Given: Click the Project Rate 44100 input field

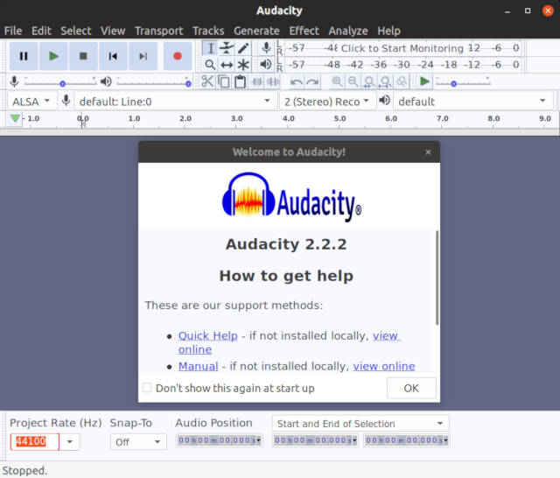Looking at the screenshot, I should [x=35, y=442].
